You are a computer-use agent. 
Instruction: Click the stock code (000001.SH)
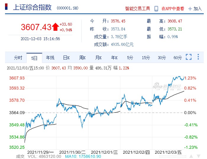click(x=67, y=8)
